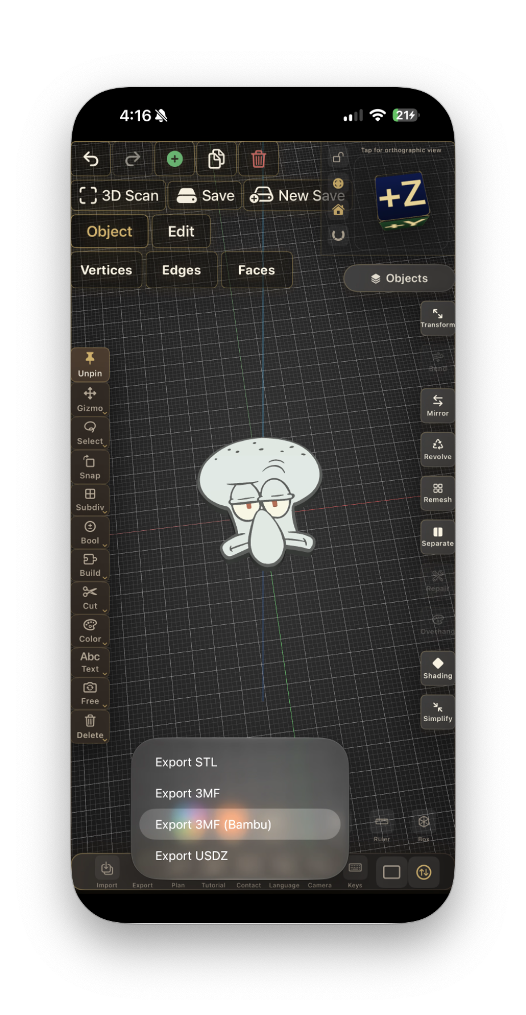Tap the Camera label in bottom bar
Viewport: 526px width, 1015px height.
[320, 885]
